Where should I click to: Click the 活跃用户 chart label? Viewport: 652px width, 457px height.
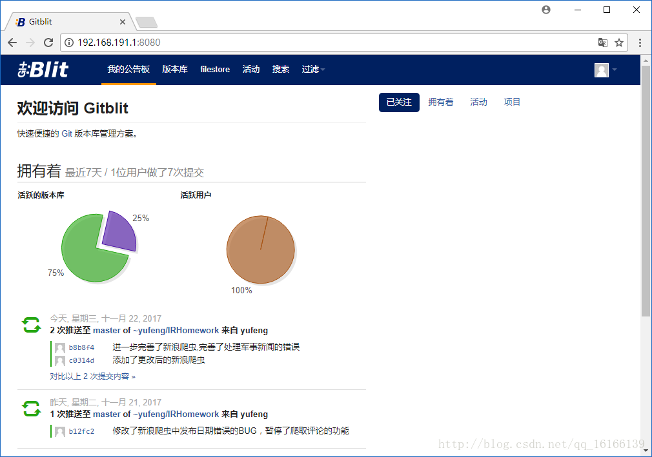[x=196, y=195]
